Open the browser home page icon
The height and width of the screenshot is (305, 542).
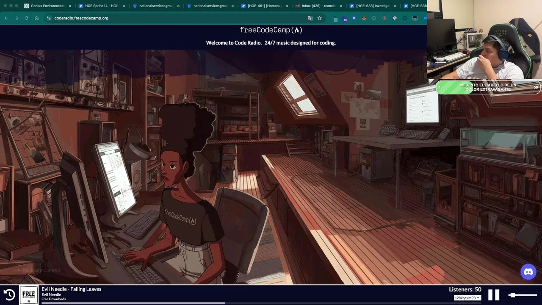(x=37, y=18)
